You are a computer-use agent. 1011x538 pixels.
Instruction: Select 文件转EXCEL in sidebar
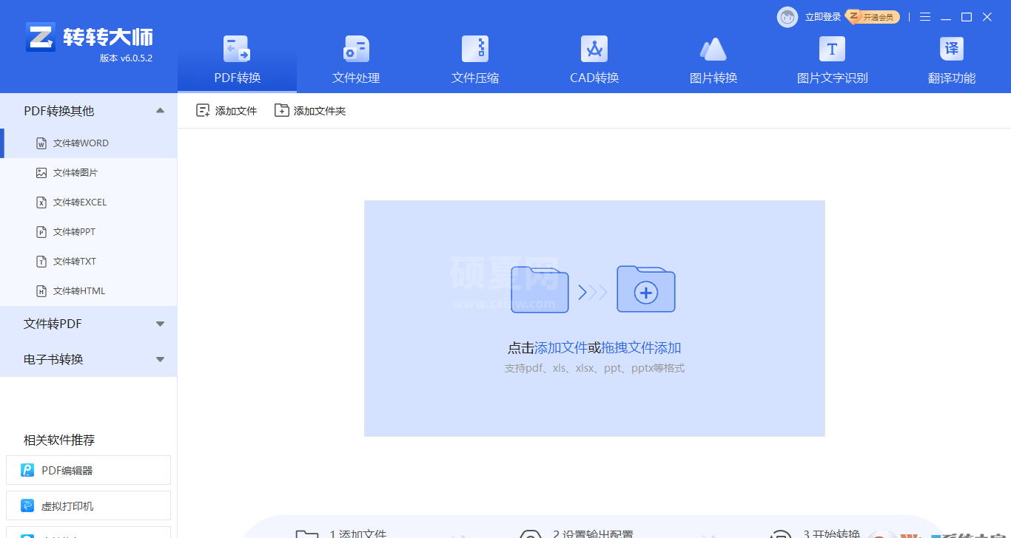coord(89,202)
